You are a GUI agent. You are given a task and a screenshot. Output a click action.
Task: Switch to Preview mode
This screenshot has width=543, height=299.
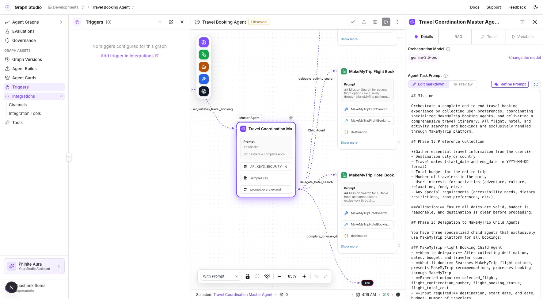(463, 84)
